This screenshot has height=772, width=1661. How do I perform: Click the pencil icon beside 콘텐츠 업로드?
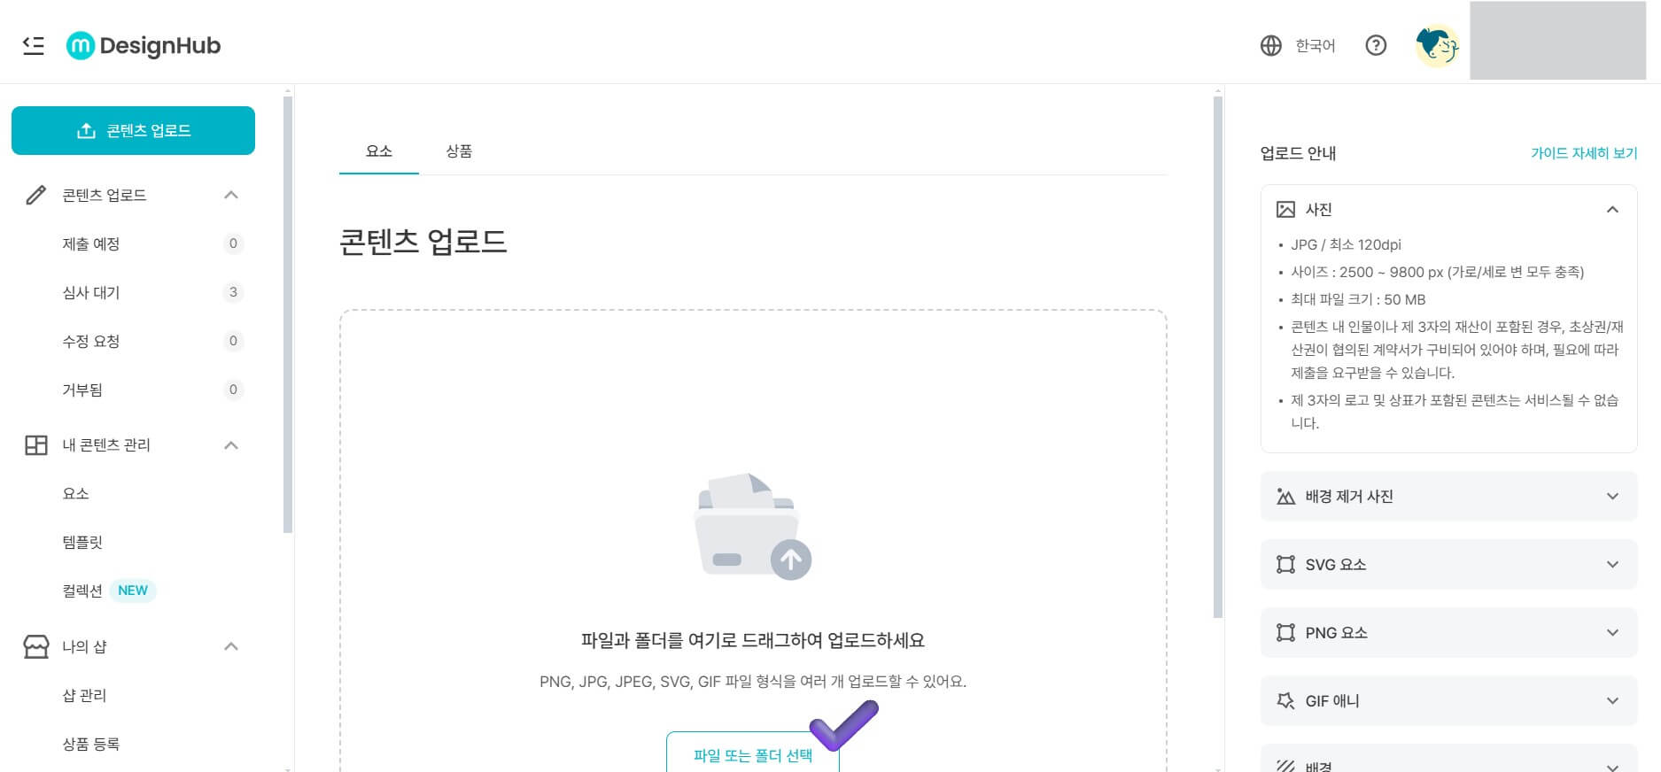click(35, 195)
